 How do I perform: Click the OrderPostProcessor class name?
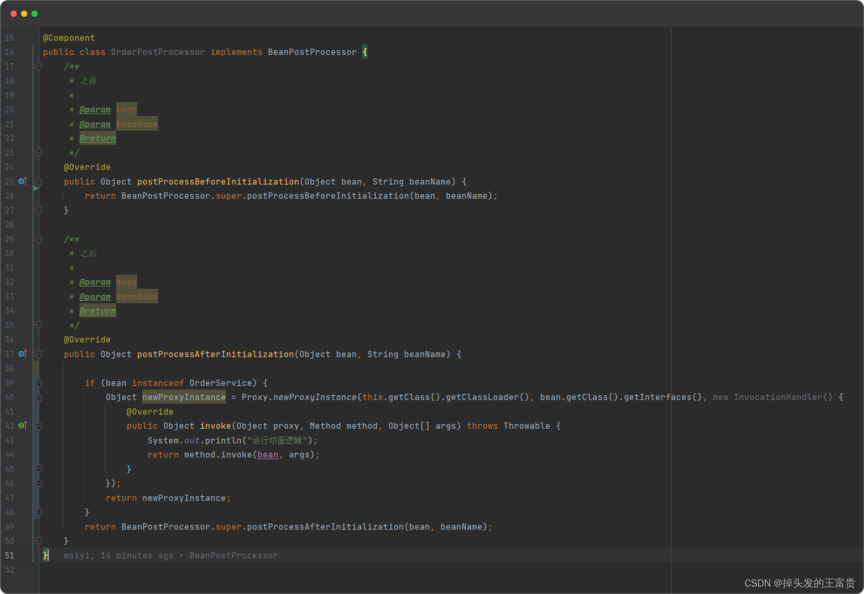point(158,52)
